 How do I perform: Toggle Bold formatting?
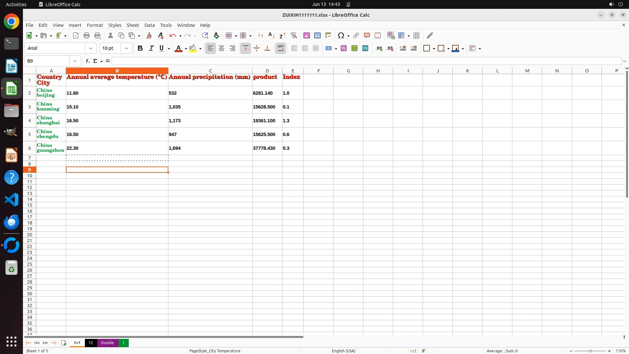point(140,49)
